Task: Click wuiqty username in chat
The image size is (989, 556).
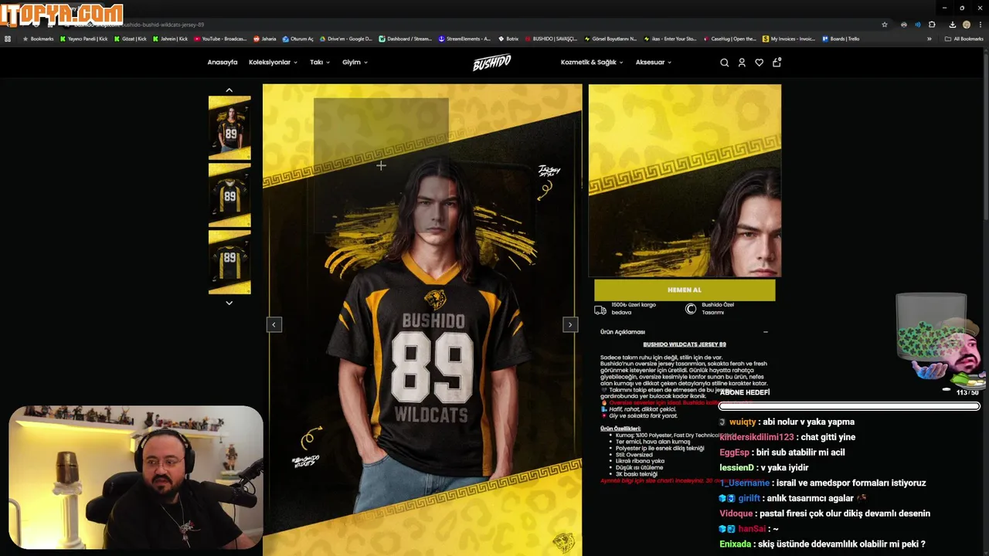Action: [x=743, y=422]
